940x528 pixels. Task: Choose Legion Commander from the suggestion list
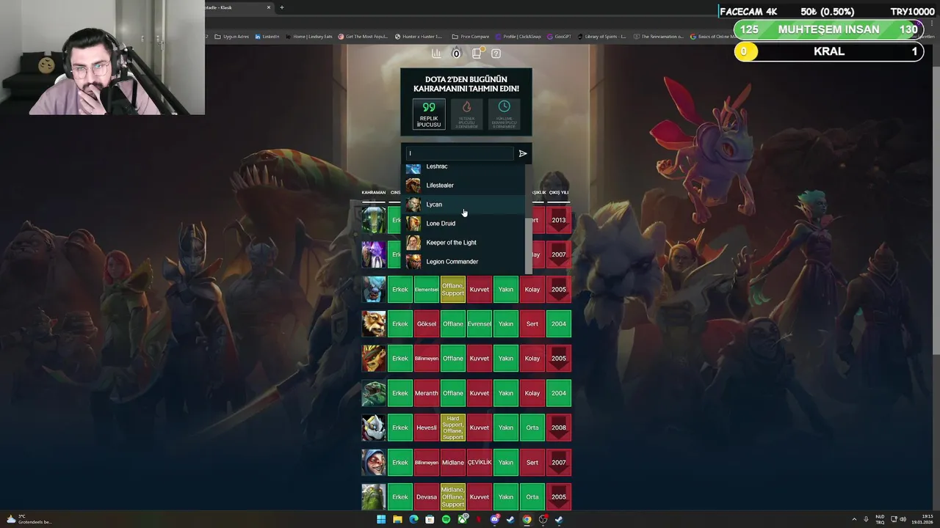click(x=464, y=262)
